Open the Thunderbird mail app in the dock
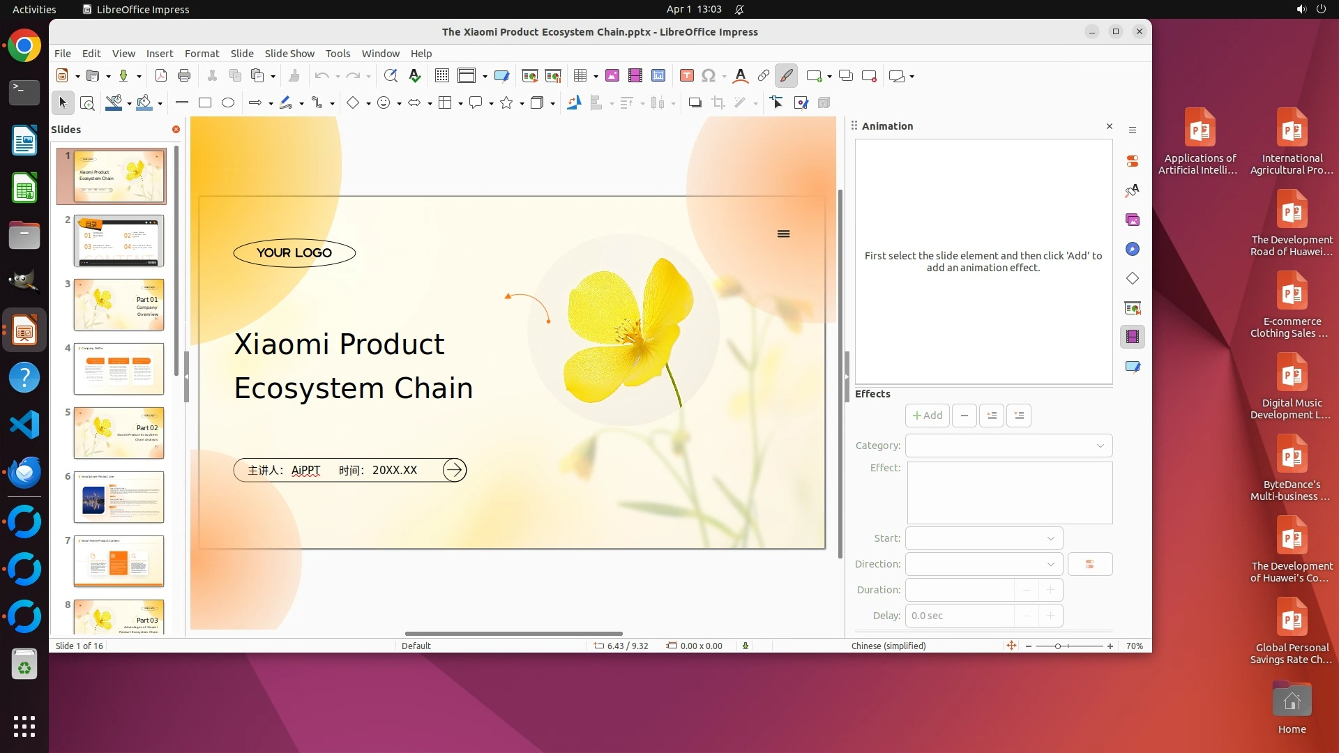The image size is (1339, 753). pos(24,473)
